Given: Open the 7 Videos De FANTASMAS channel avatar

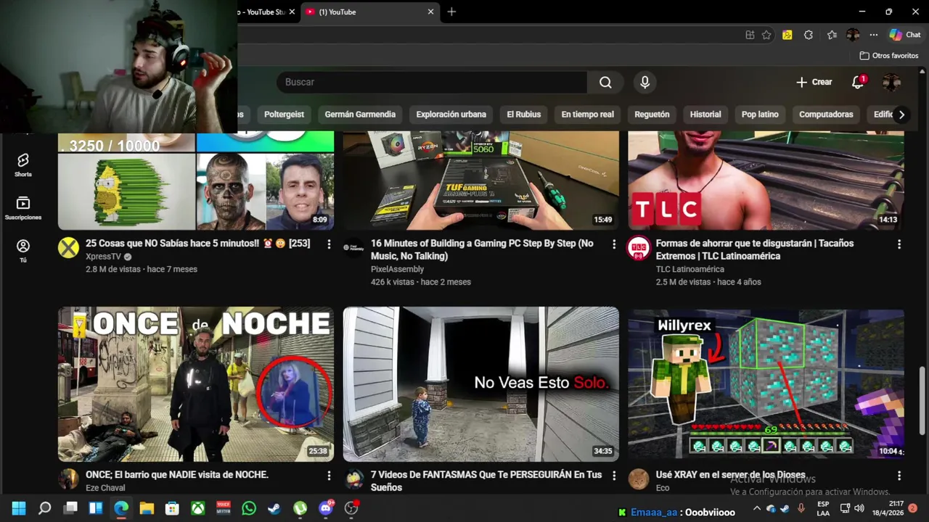Looking at the screenshot, I should pos(353,479).
